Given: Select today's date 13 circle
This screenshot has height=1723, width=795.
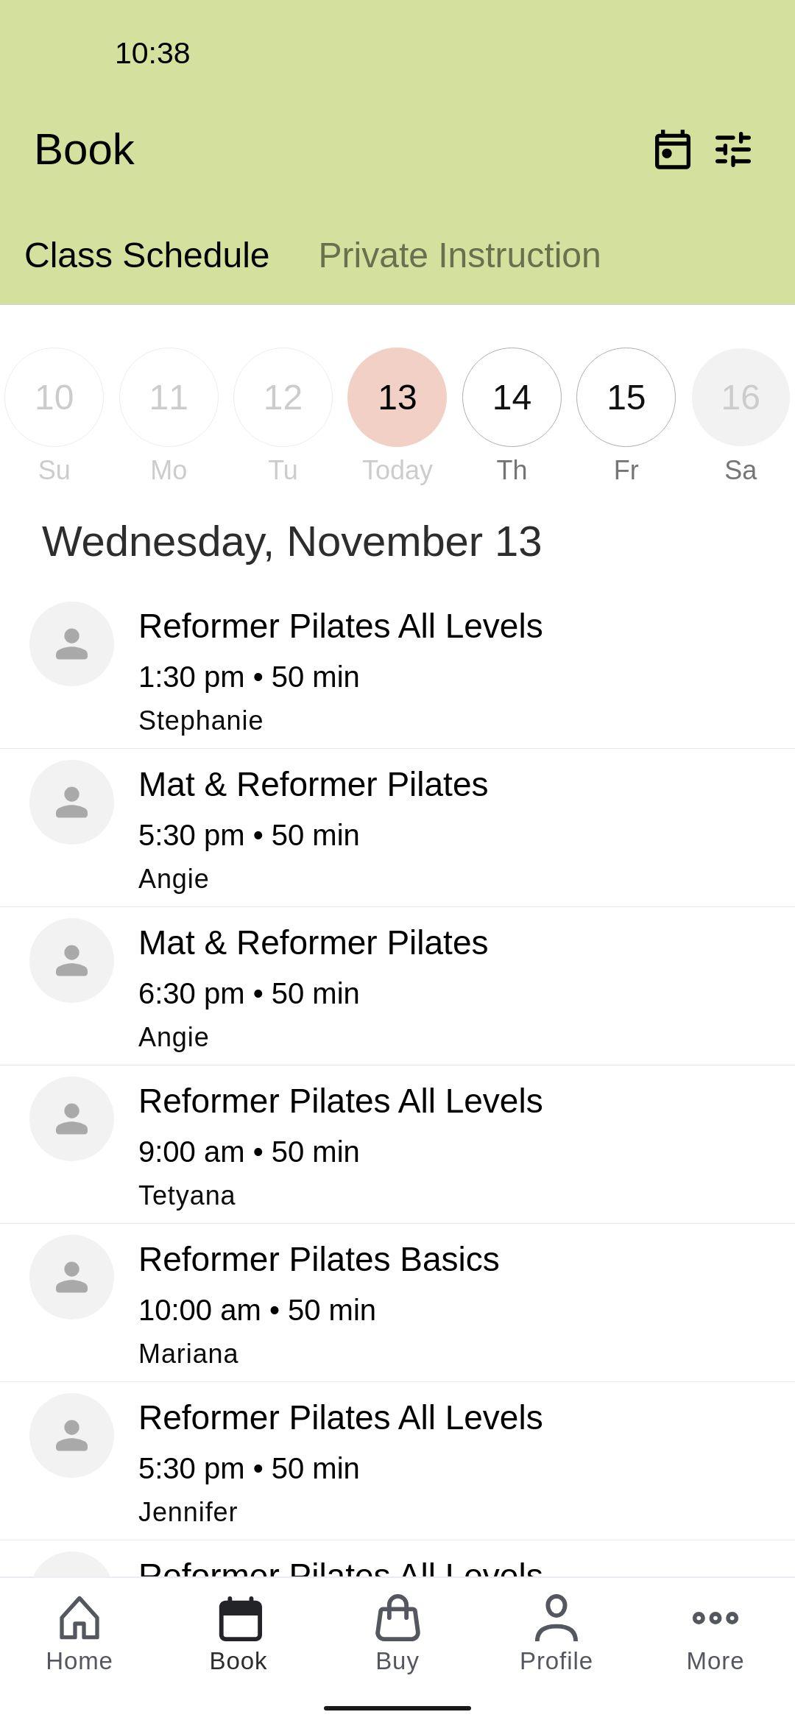Looking at the screenshot, I should point(397,397).
